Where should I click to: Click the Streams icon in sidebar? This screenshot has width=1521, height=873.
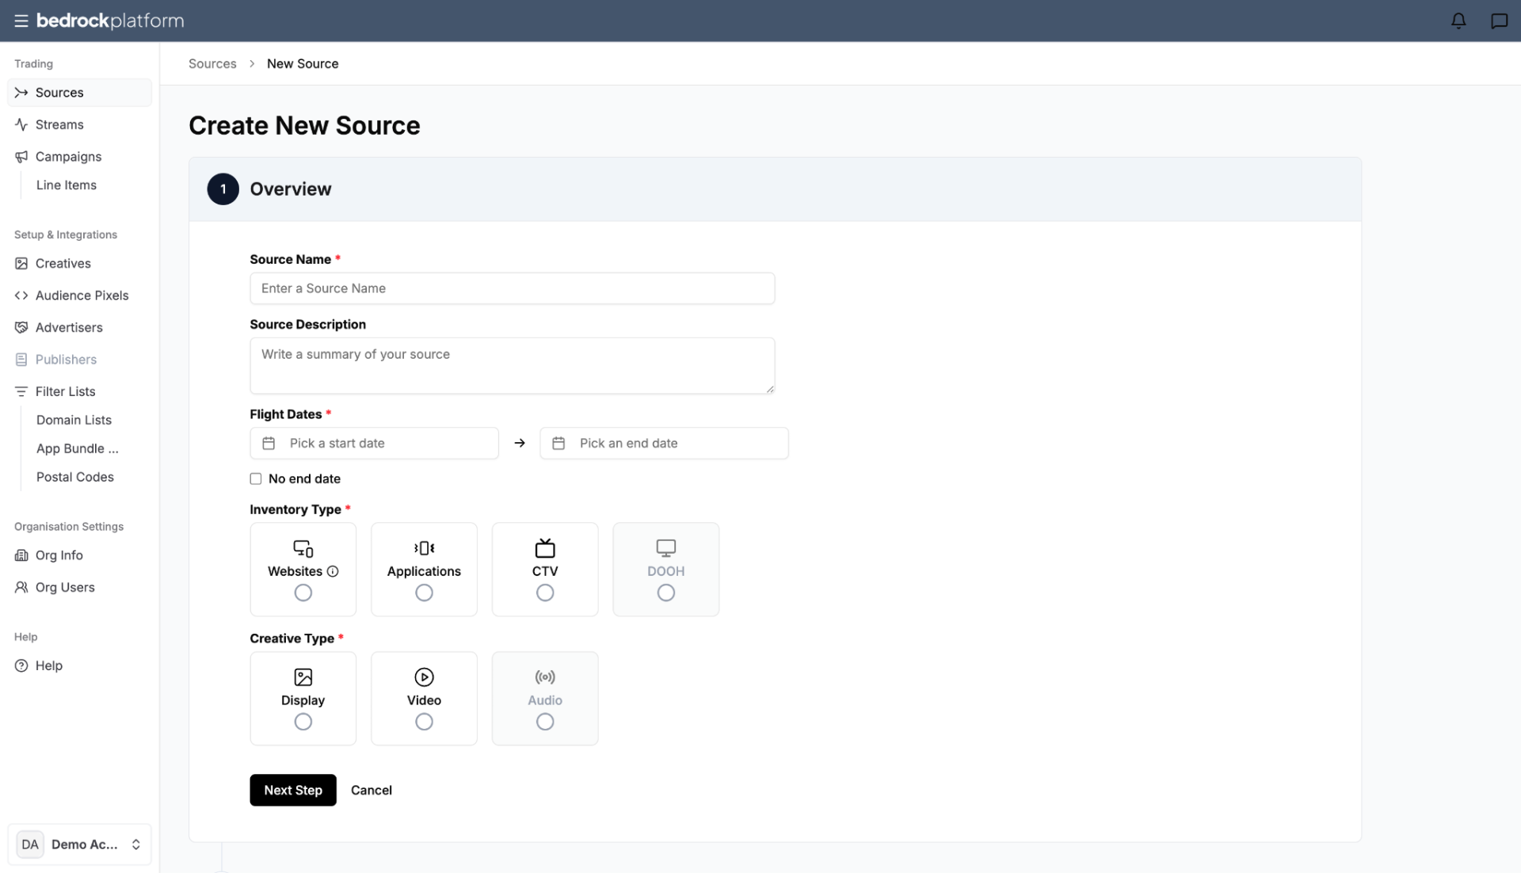(21, 124)
